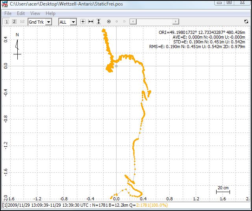The height and width of the screenshot is (211, 252).
Task: Click the time scrollbar right arrow
Action: (176, 22)
